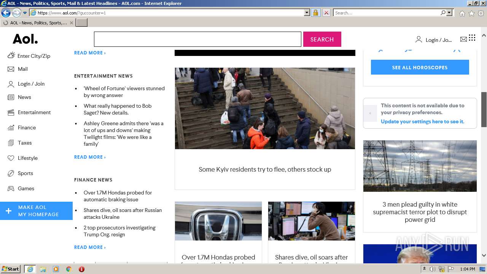Viewport: 487px width, 274px height.
Task: Click the scrollbar down arrow
Action: coord(484,255)
